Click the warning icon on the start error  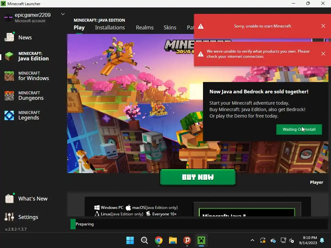point(201,26)
